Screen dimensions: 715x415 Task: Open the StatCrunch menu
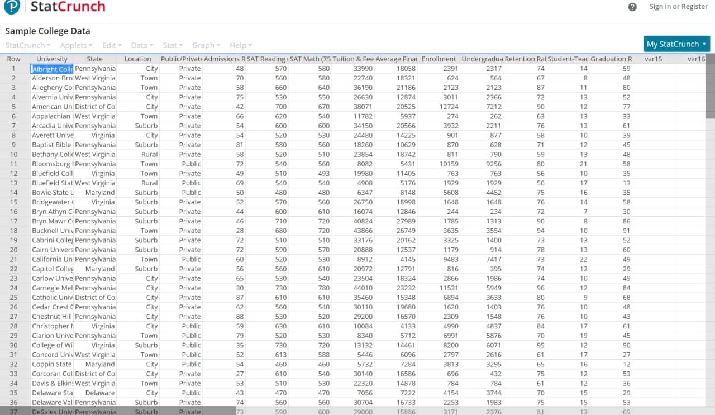25,45
